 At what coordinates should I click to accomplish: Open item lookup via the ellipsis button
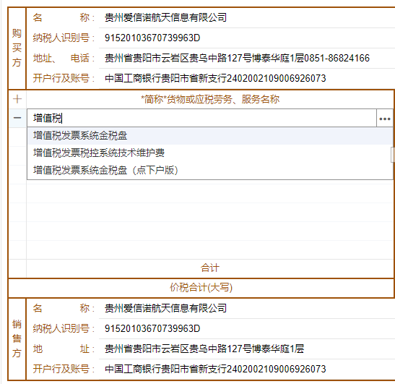pos(385,118)
